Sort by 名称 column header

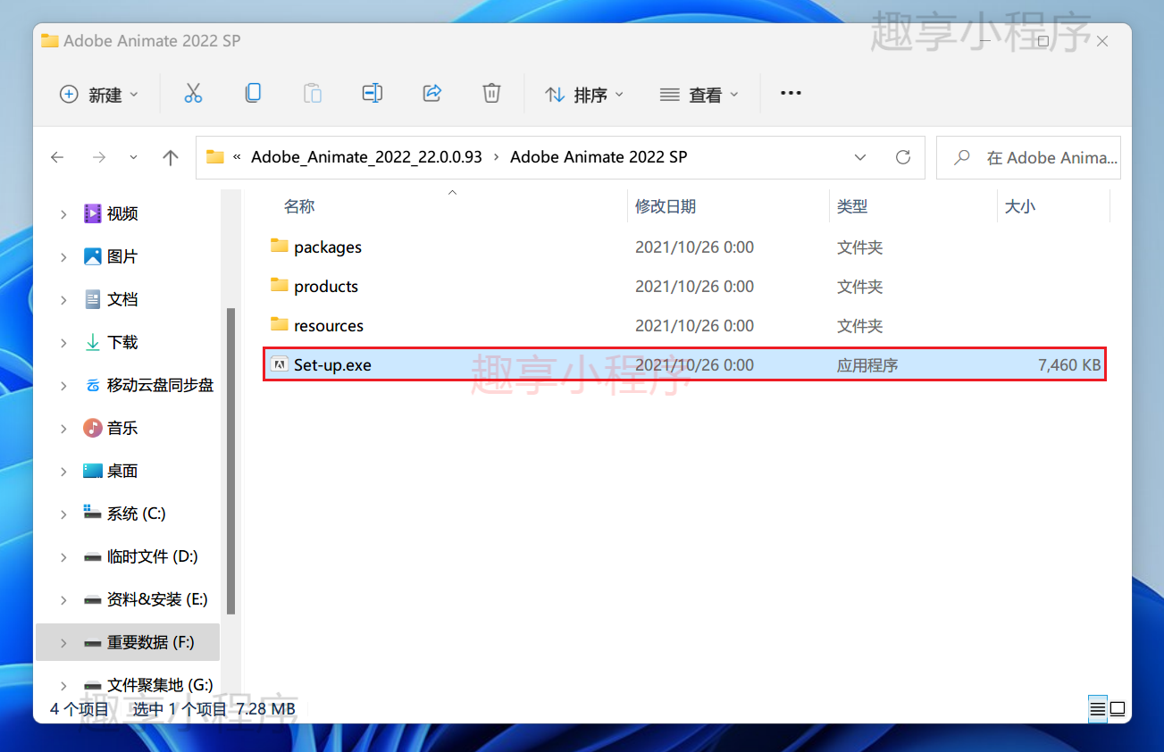pyautogui.click(x=299, y=206)
